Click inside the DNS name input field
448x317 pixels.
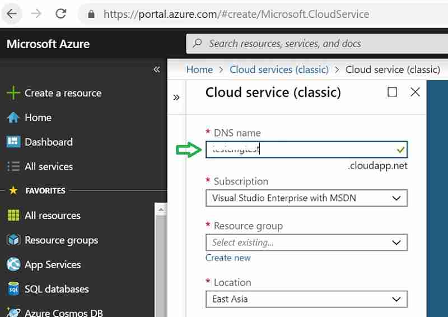306,149
